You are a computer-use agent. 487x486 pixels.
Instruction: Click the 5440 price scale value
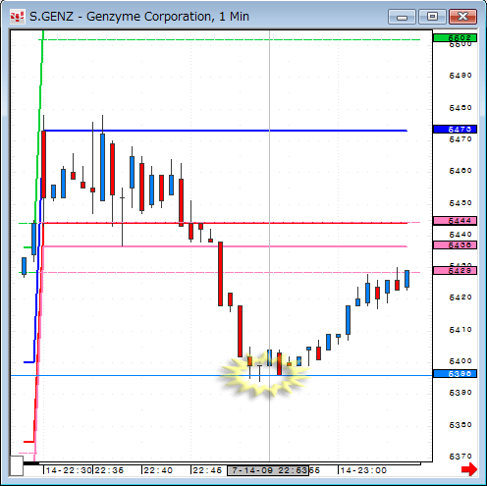pyautogui.click(x=460, y=235)
